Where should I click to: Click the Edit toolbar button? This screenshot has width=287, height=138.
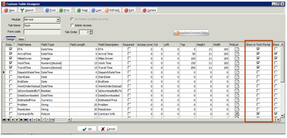tap(129, 10)
